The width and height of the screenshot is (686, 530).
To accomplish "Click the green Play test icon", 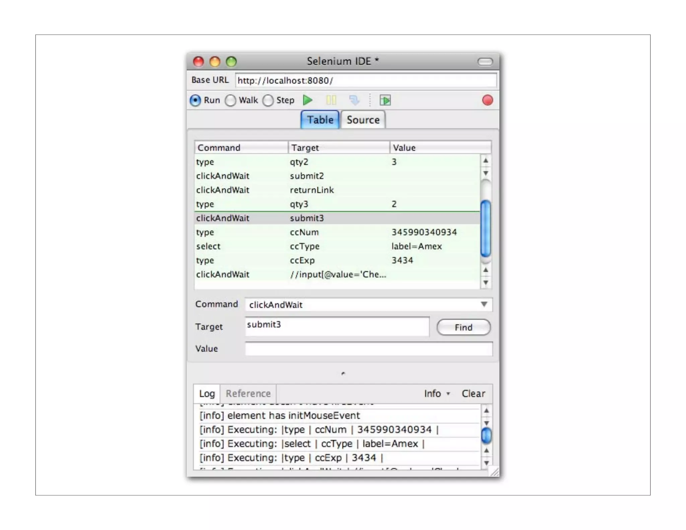I will (x=307, y=100).
